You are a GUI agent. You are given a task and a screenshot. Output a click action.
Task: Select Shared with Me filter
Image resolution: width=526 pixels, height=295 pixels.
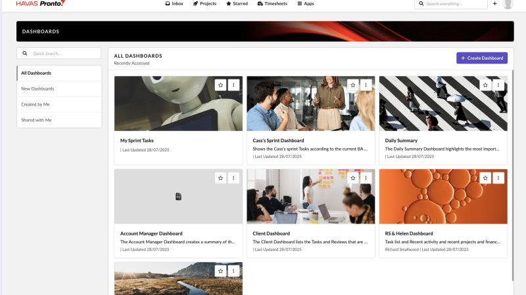click(59, 120)
